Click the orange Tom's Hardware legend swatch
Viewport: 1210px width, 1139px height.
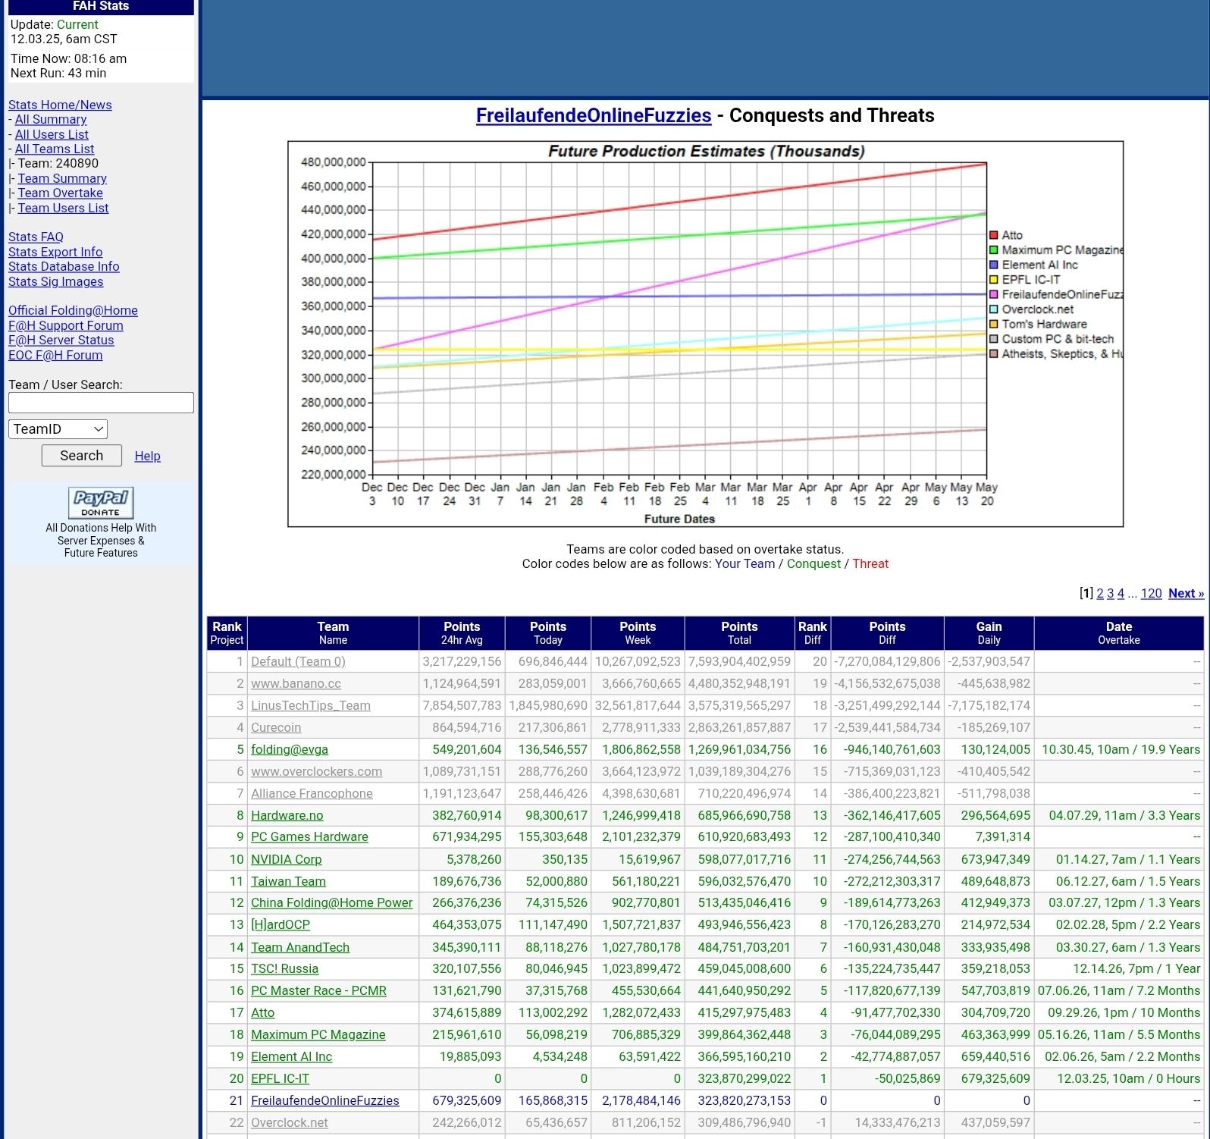pos(994,324)
